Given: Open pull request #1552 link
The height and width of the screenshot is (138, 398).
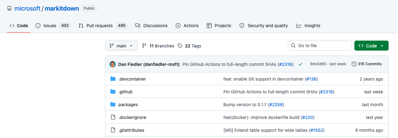Looking at the screenshot, I should point(316,130).
